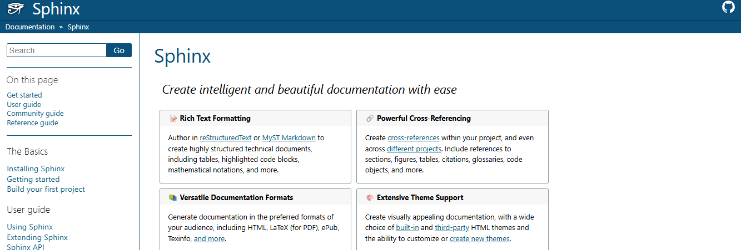This screenshot has width=741, height=250.
Task: Follow the MyST Markdown link
Action: pyautogui.click(x=289, y=138)
